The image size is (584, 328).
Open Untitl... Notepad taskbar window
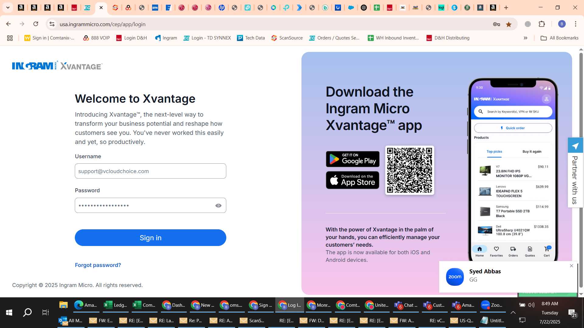tap(492, 320)
